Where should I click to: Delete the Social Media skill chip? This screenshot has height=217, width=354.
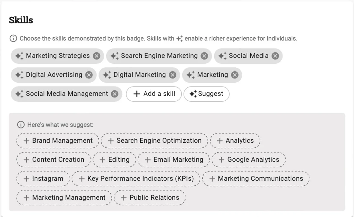275,56
